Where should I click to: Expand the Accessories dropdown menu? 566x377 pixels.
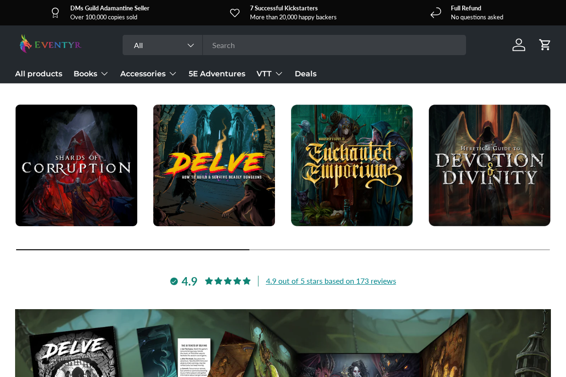[x=148, y=74]
